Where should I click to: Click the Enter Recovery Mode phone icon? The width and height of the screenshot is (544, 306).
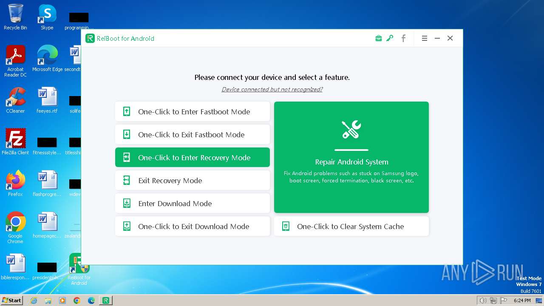click(x=127, y=157)
